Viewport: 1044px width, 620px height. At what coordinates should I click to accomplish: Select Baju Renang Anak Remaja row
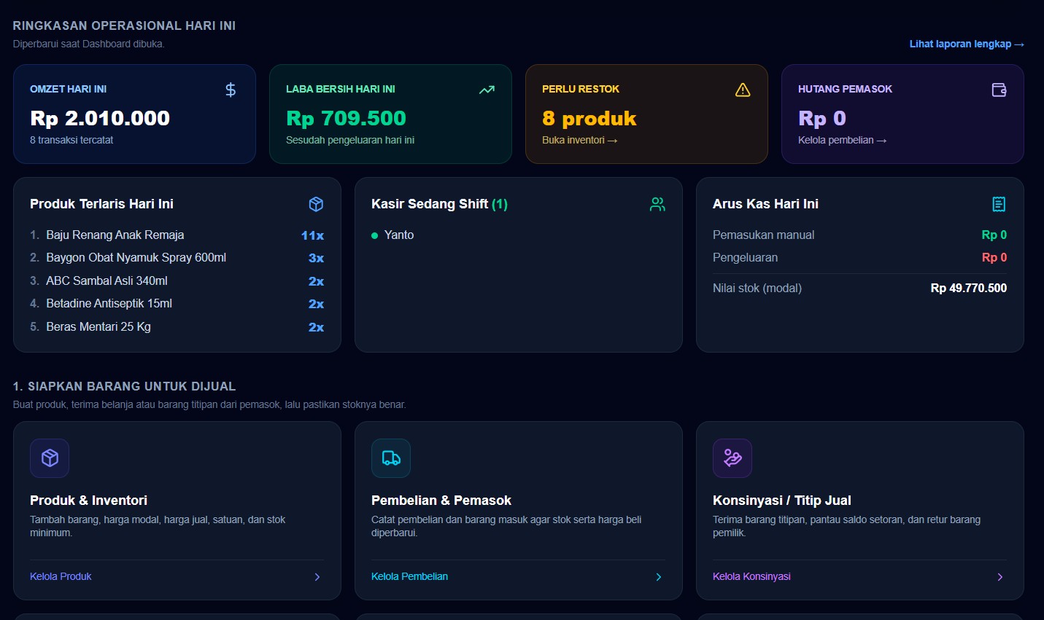177,235
